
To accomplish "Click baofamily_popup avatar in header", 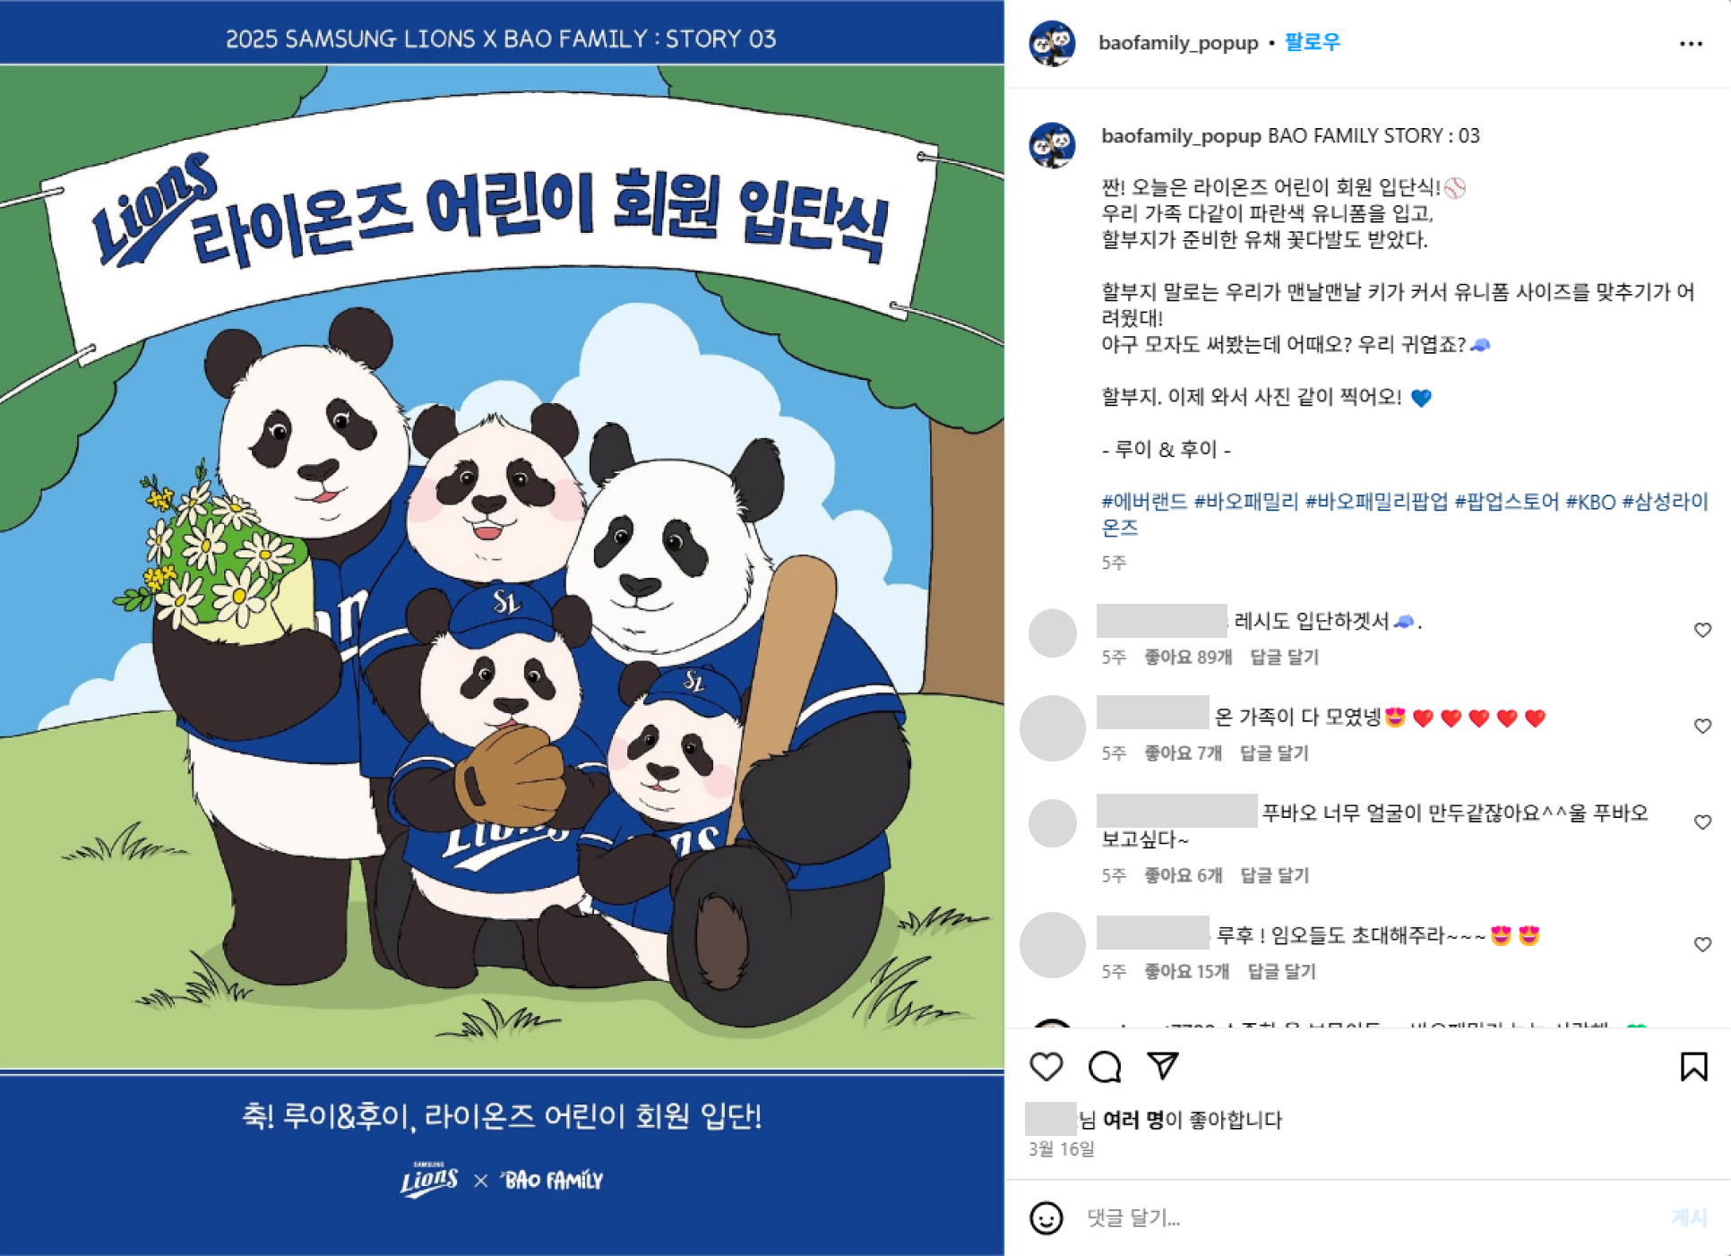I will (1052, 43).
